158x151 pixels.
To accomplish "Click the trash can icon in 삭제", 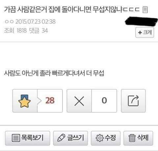I will tap(132, 138).
